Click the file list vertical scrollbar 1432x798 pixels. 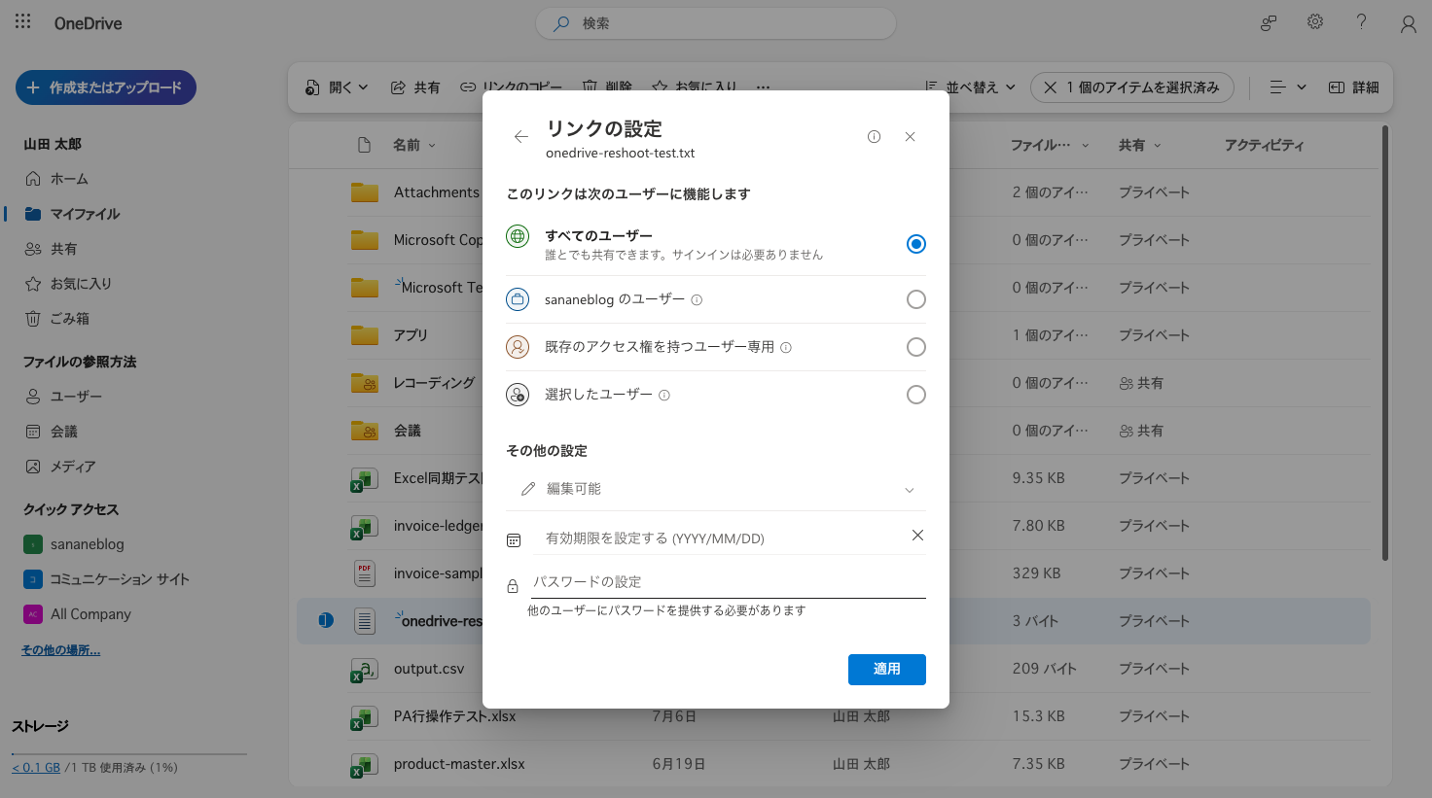tap(1385, 343)
